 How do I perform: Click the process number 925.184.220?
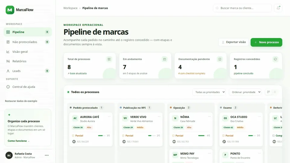pos(83,142)
